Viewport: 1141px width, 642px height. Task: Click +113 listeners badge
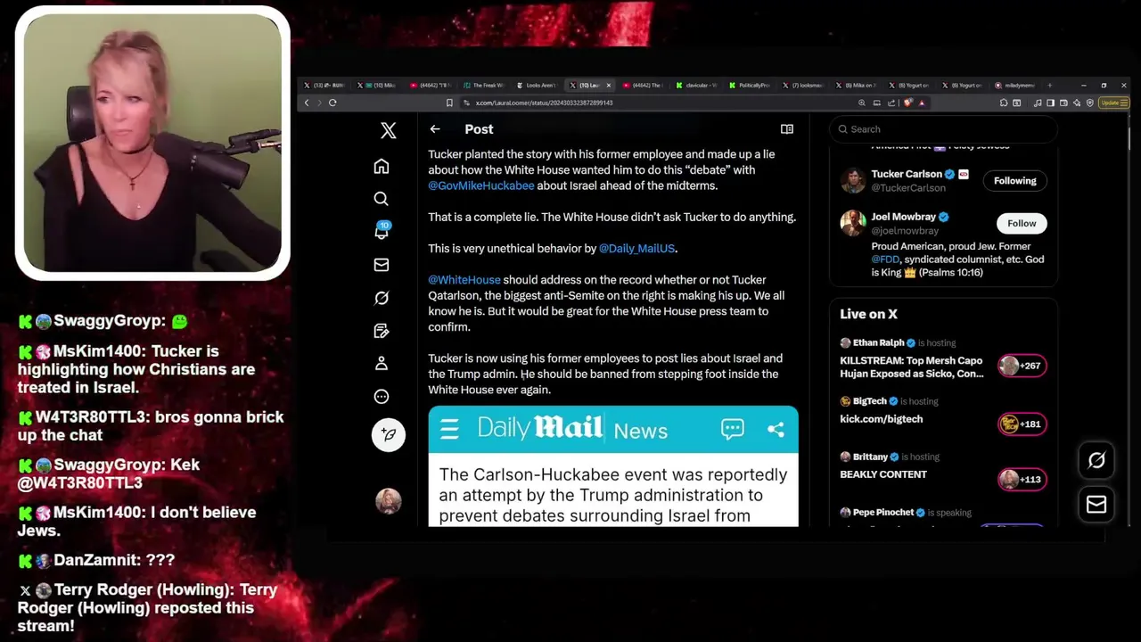pos(1022,480)
